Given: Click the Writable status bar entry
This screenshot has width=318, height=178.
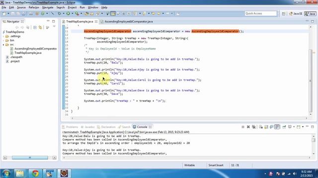Looking at the screenshot, I should click(189, 165).
